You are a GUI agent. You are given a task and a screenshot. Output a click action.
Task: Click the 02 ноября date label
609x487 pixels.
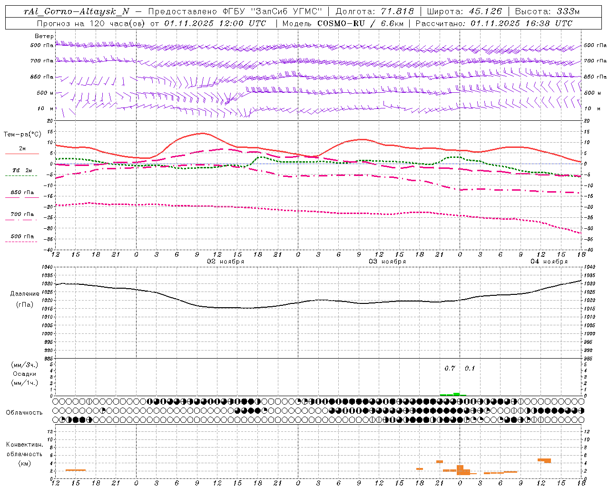coord(226,261)
